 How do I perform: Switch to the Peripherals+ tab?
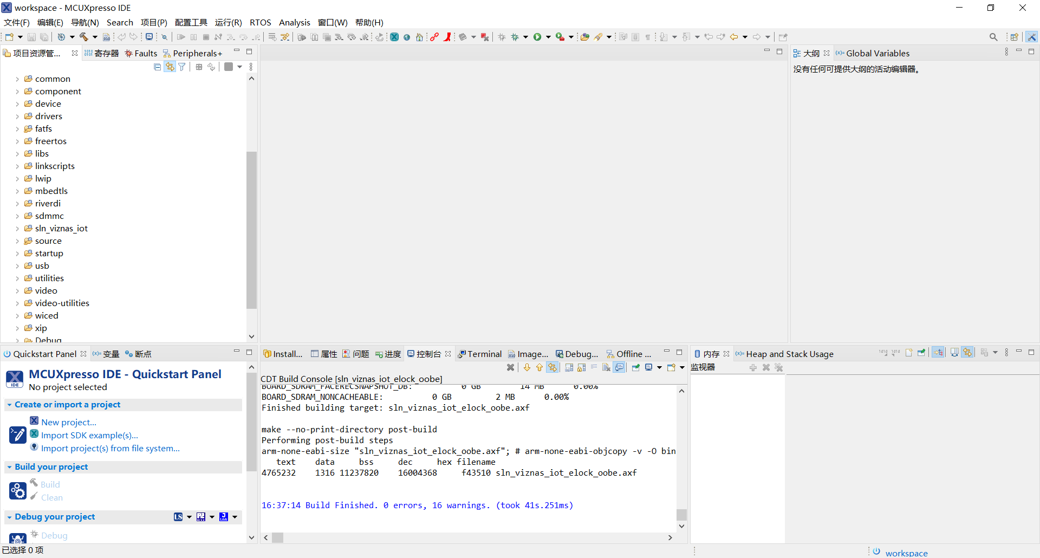(193, 53)
